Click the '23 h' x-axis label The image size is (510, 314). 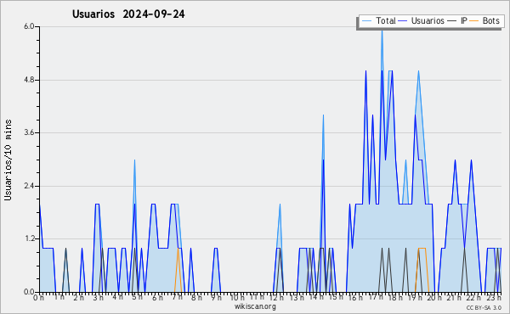494,297
